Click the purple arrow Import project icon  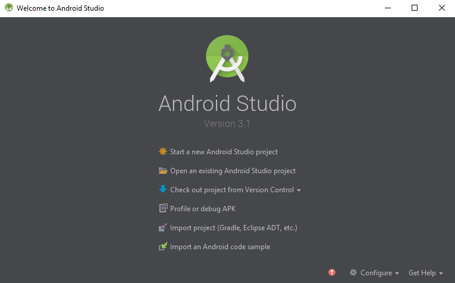163,227
